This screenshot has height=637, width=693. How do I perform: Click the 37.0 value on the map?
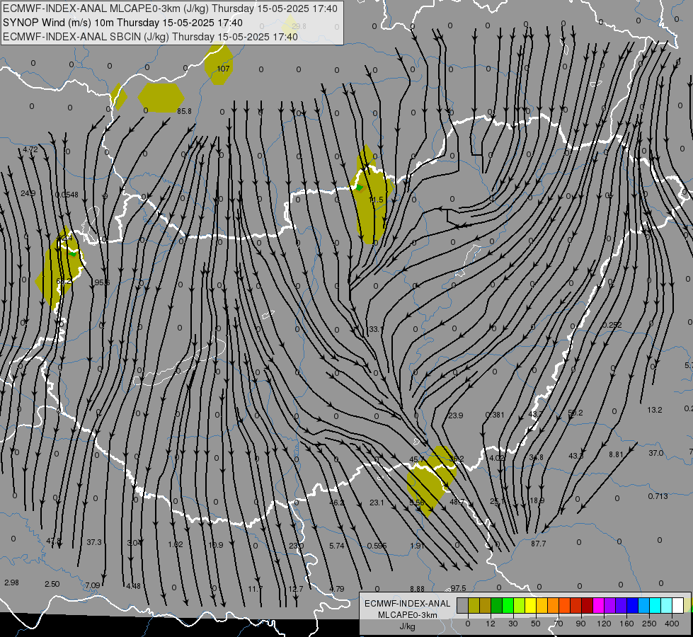point(656,453)
